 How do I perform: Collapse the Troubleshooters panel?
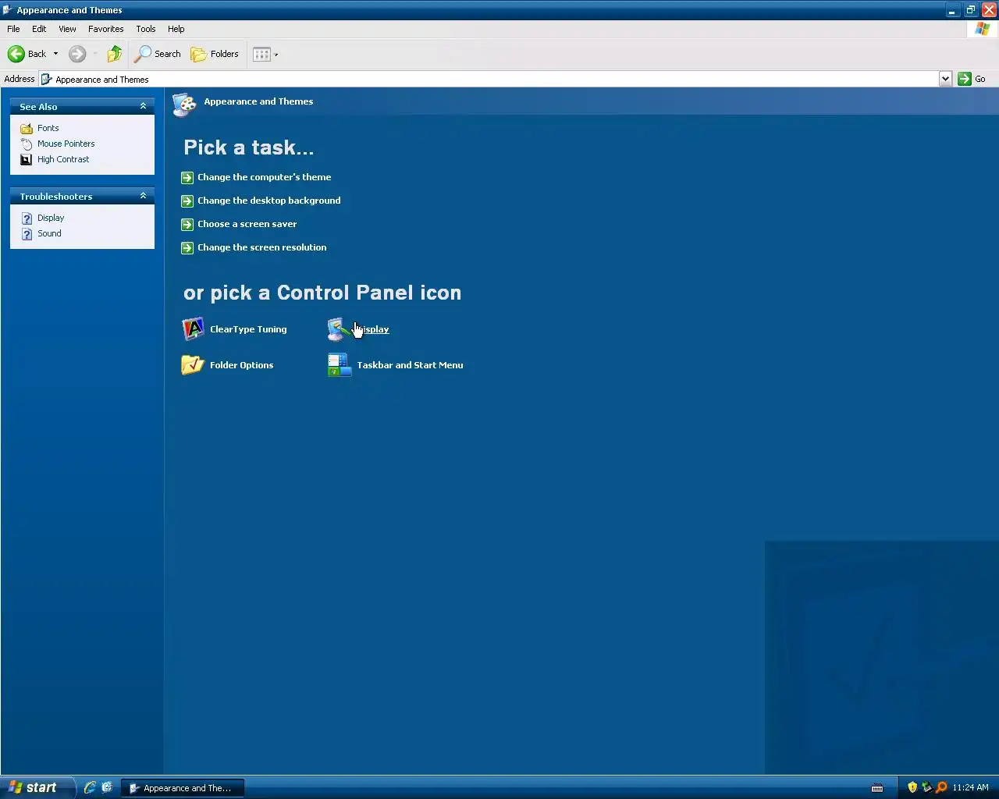143,196
